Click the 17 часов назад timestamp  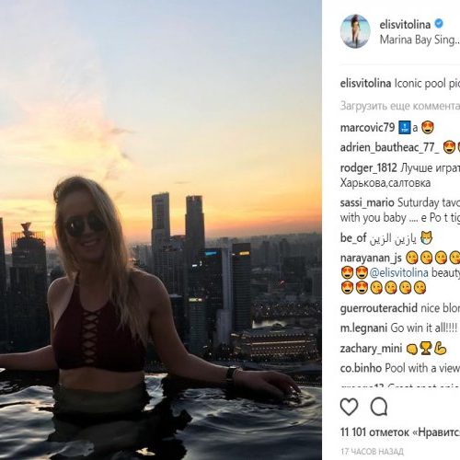pos(372,452)
